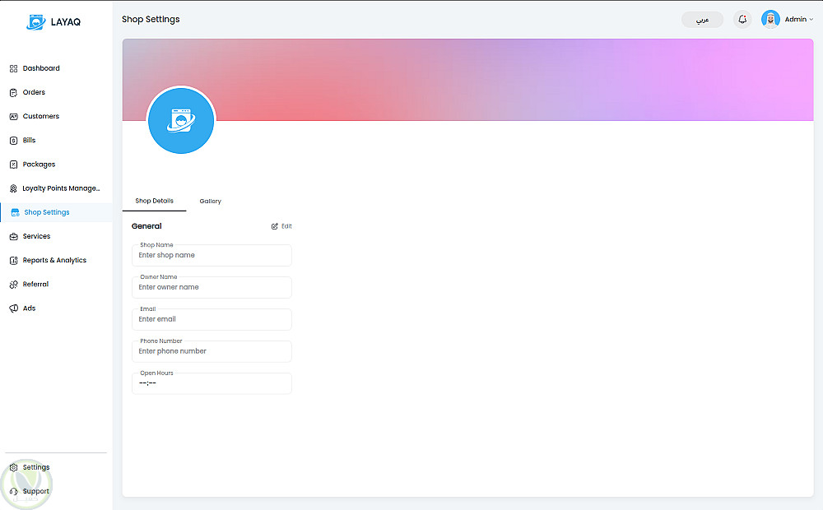Focus the Open Hours time field
The height and width of the screenshot is (510, 823).
212,383
